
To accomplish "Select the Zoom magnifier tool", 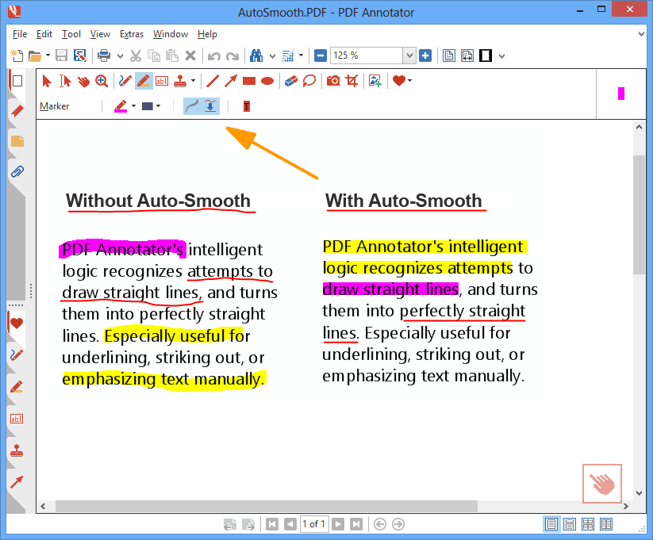I will (x=102, y=80).
